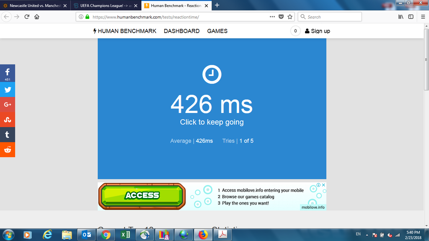Click the green ACCESS ad button
Viewport: 429px width, 241px height.
[x=142, y=196]
